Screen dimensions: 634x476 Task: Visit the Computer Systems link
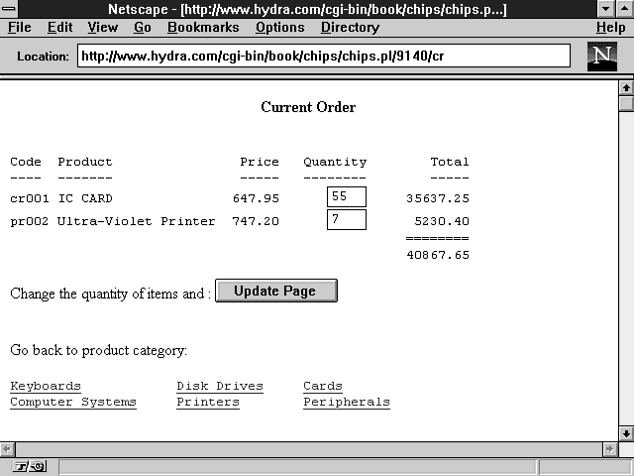point(73,402)
